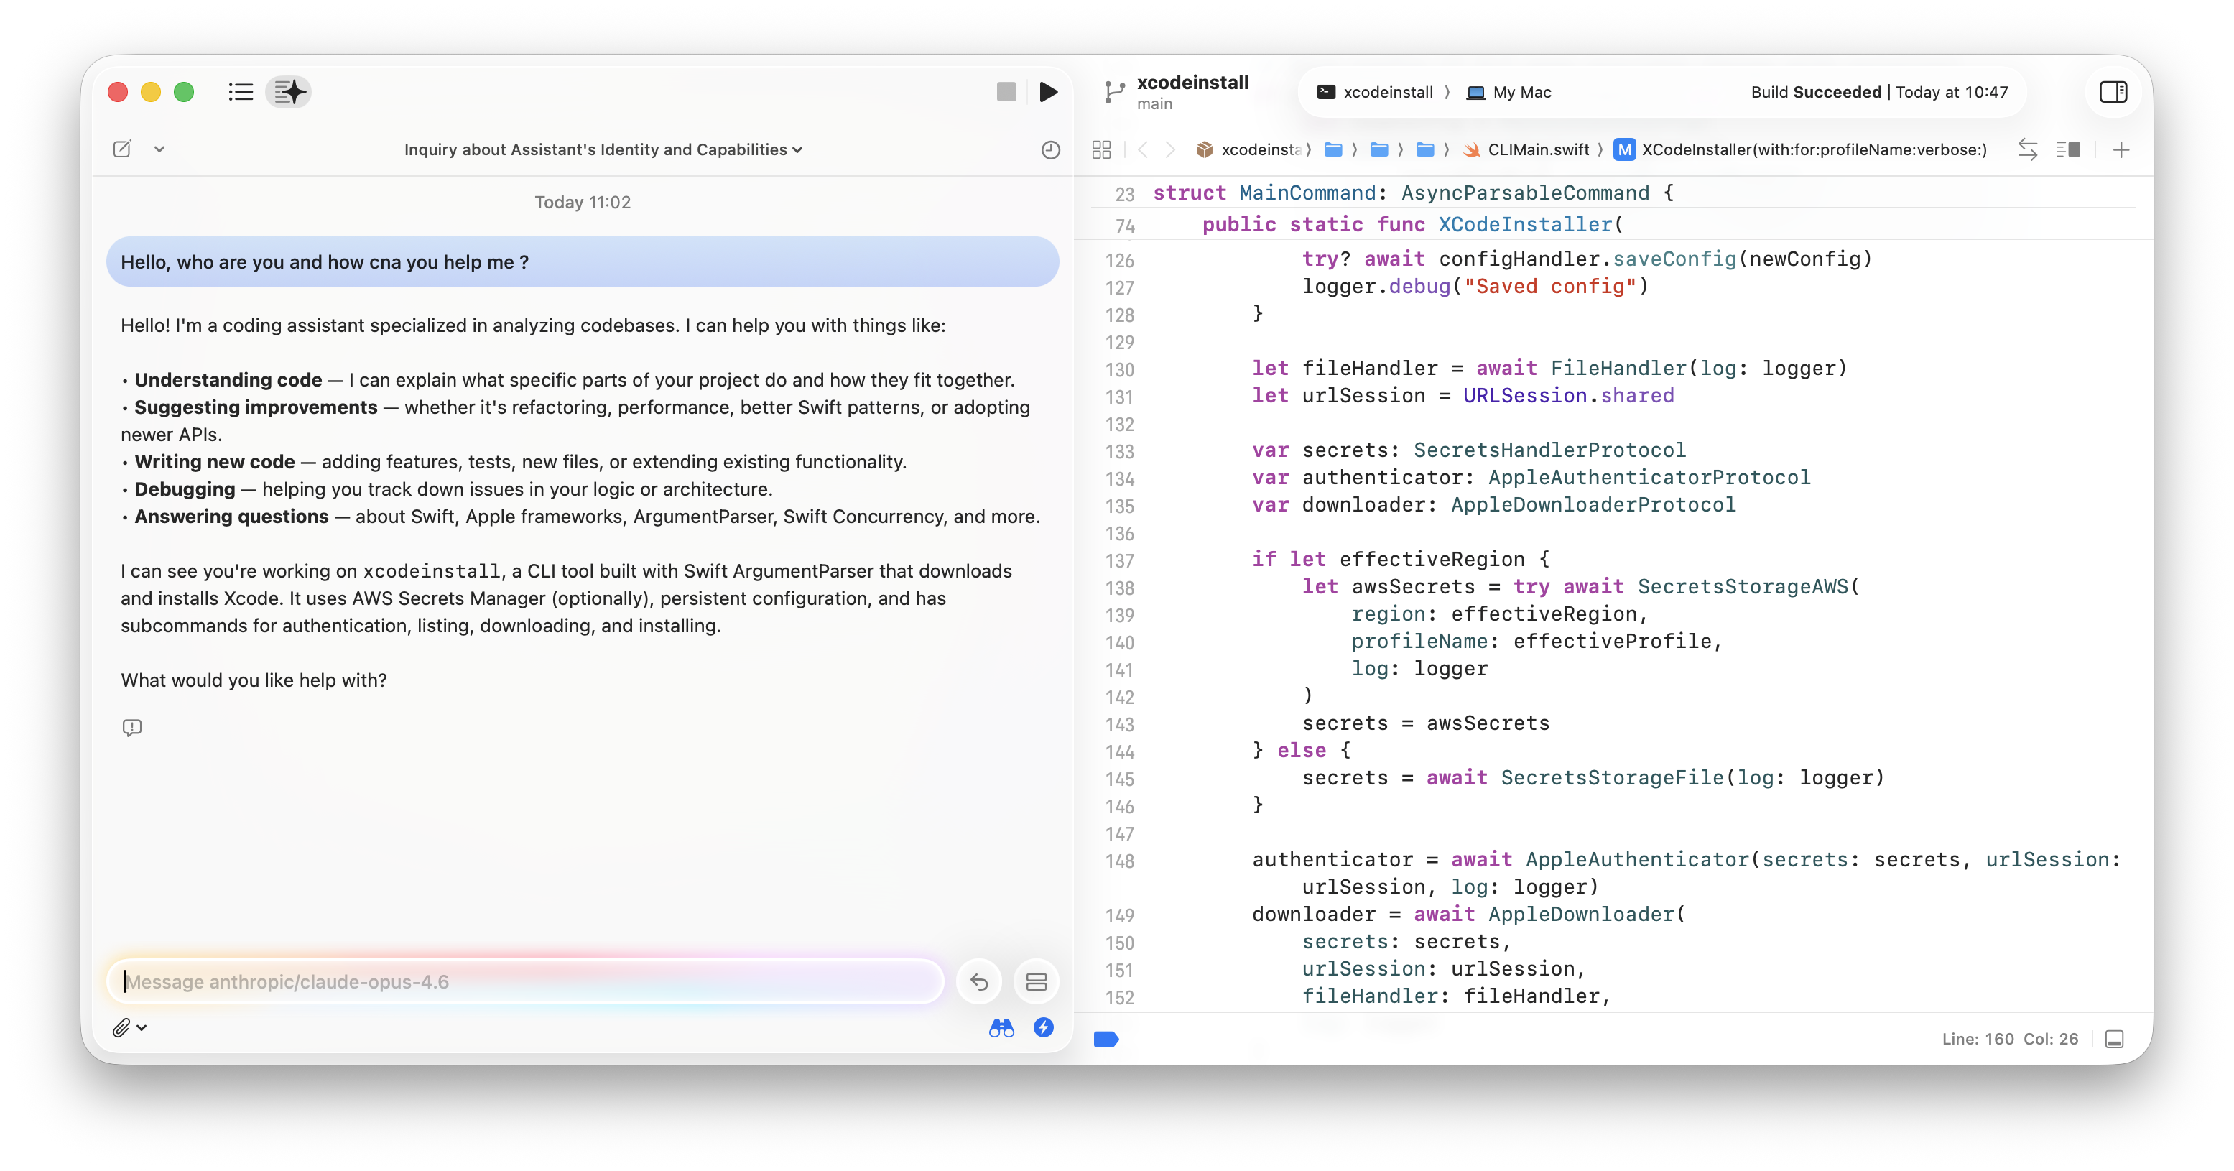Open the conversation list icon in titlebar

coord(240,92)
